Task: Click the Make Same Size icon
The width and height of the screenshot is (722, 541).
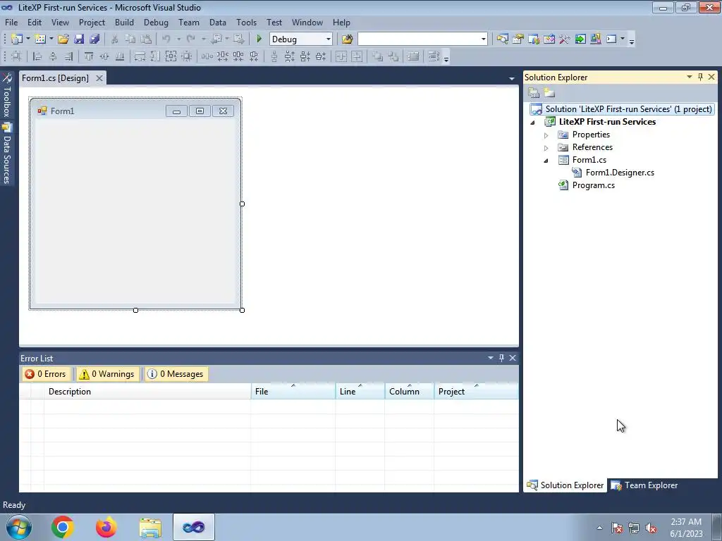Action: point(171,56)
